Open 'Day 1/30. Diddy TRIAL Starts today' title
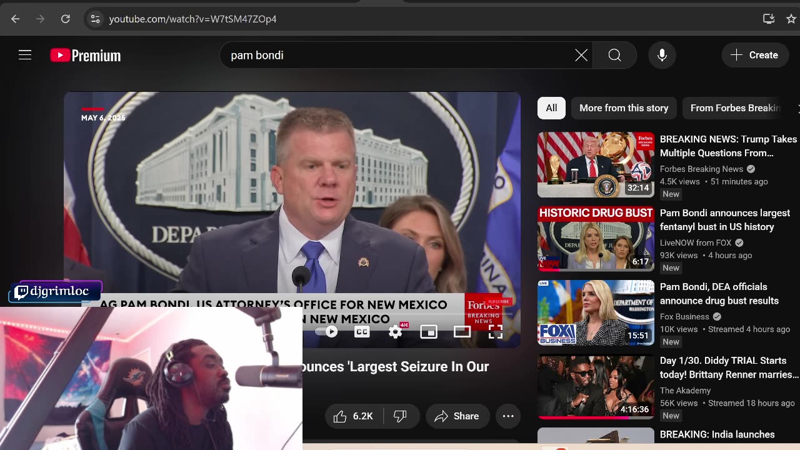Image resolution: width=800 pixels, height=450 pixels. pos(729,367)
